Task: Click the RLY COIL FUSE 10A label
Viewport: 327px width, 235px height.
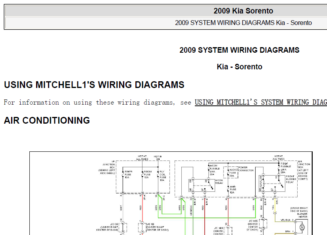Action: (163, 176)
